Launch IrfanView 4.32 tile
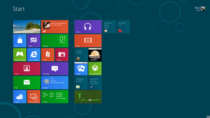This screenshot has width=210, height=118. (x=123, y=27)
